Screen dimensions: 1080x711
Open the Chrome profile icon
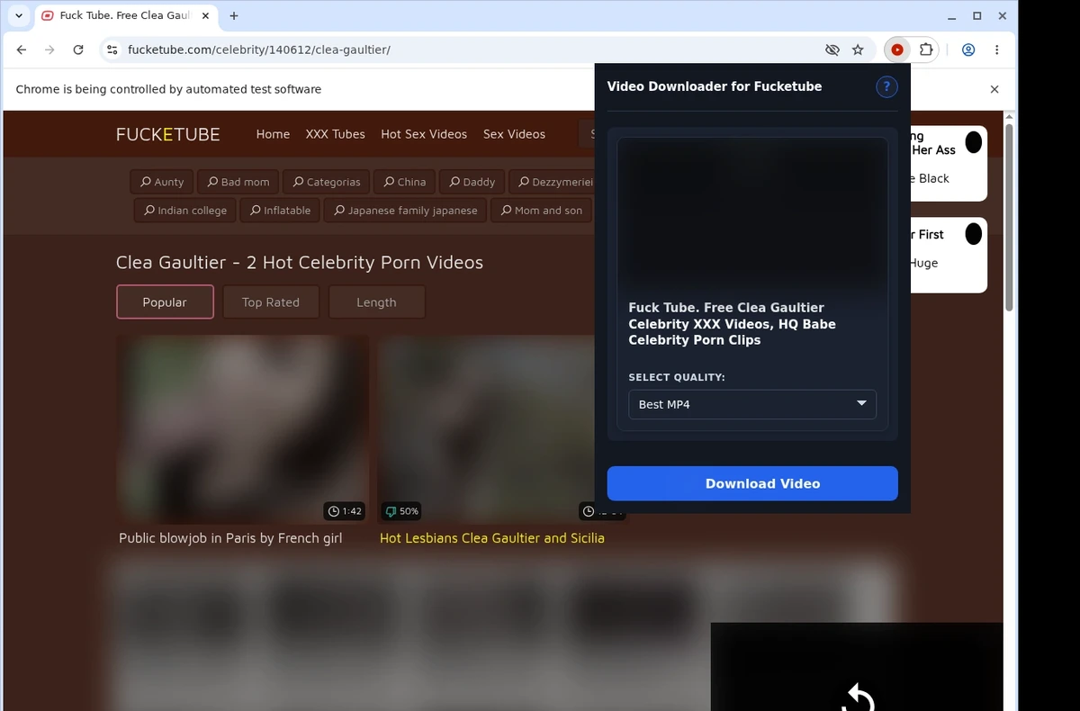968,49
